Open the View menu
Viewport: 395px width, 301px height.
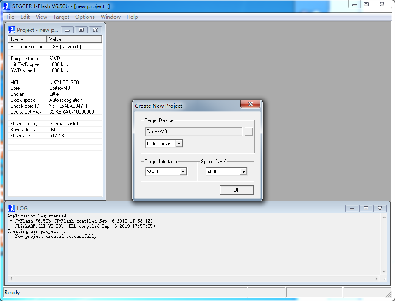(x=41, y=17)
